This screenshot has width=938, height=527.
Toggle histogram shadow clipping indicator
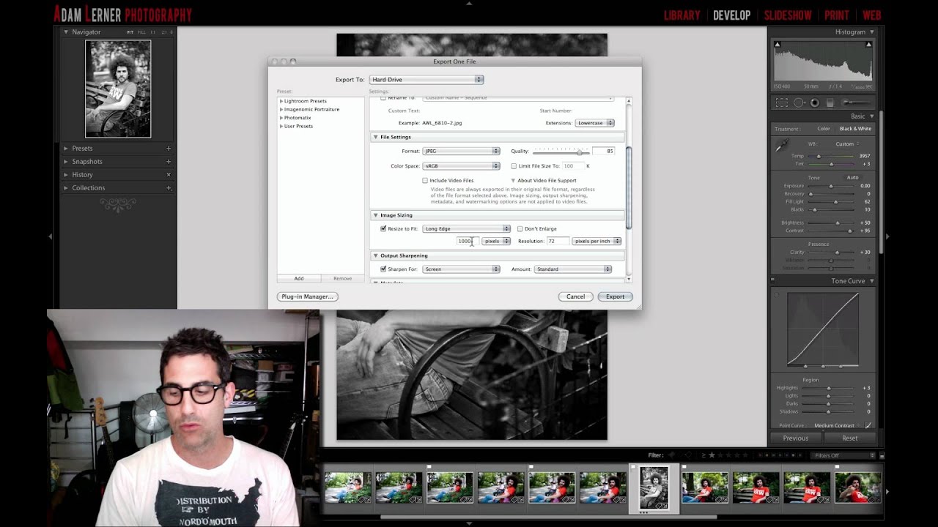[x=778, y=44]
